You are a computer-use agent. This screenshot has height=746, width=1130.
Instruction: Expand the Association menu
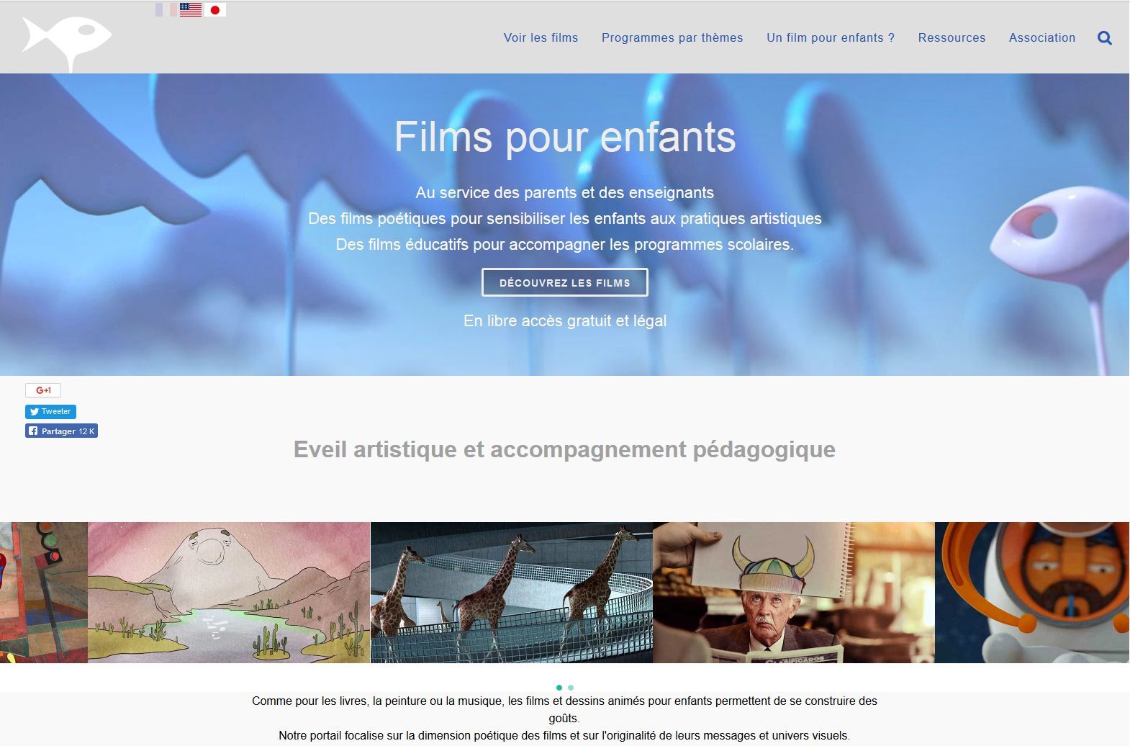(x=1041, y=38)
